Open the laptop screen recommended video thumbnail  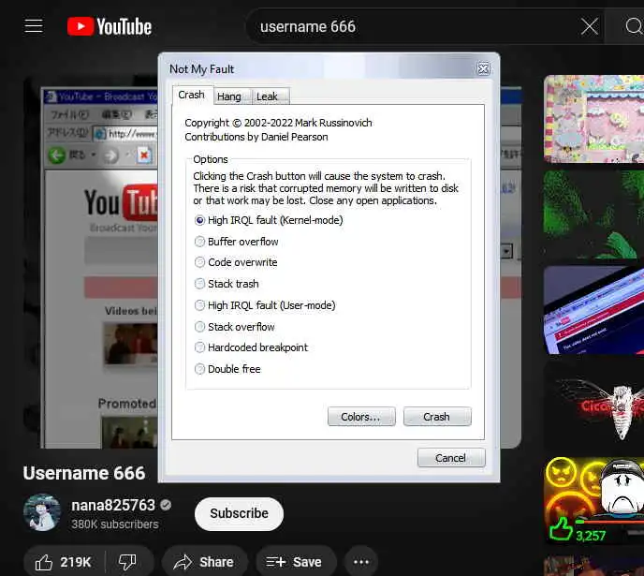pyautogui.click(x=593, y=310)
